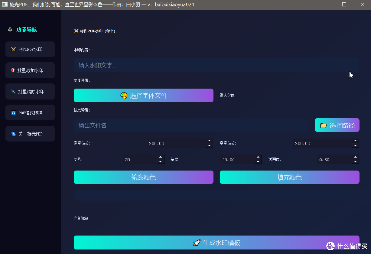Close the 棱光PDF window
Image resolution: width=371 pixels, height=254 pixels.
[x=362, y=4]
